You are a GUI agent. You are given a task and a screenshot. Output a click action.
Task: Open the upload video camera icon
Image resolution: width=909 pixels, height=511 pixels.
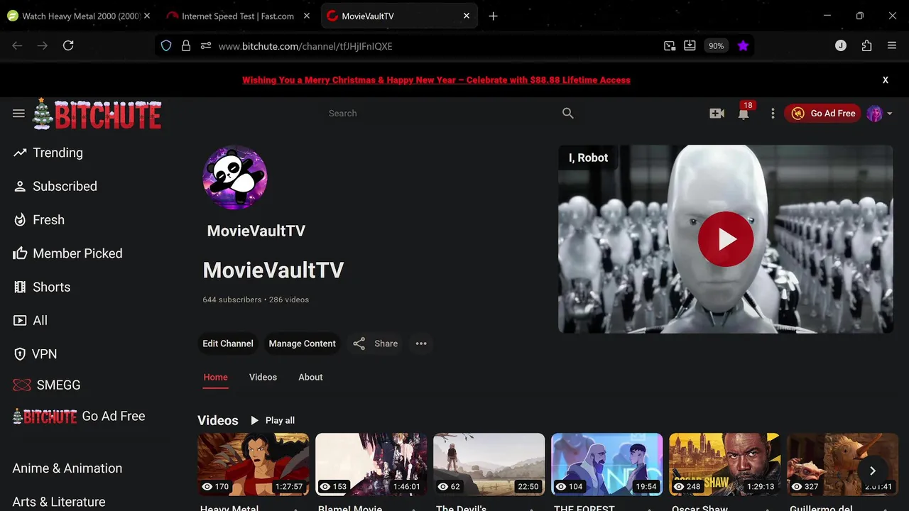717,114
